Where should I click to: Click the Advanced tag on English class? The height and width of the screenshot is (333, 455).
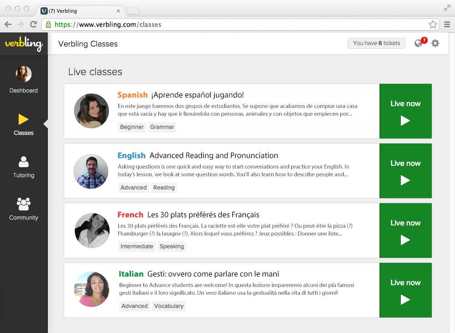(x=133, y=187)
